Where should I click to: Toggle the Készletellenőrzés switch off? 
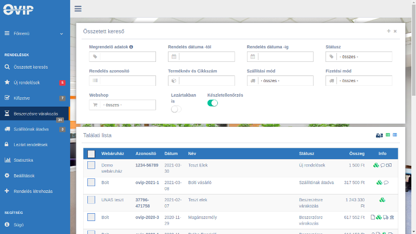213,103
